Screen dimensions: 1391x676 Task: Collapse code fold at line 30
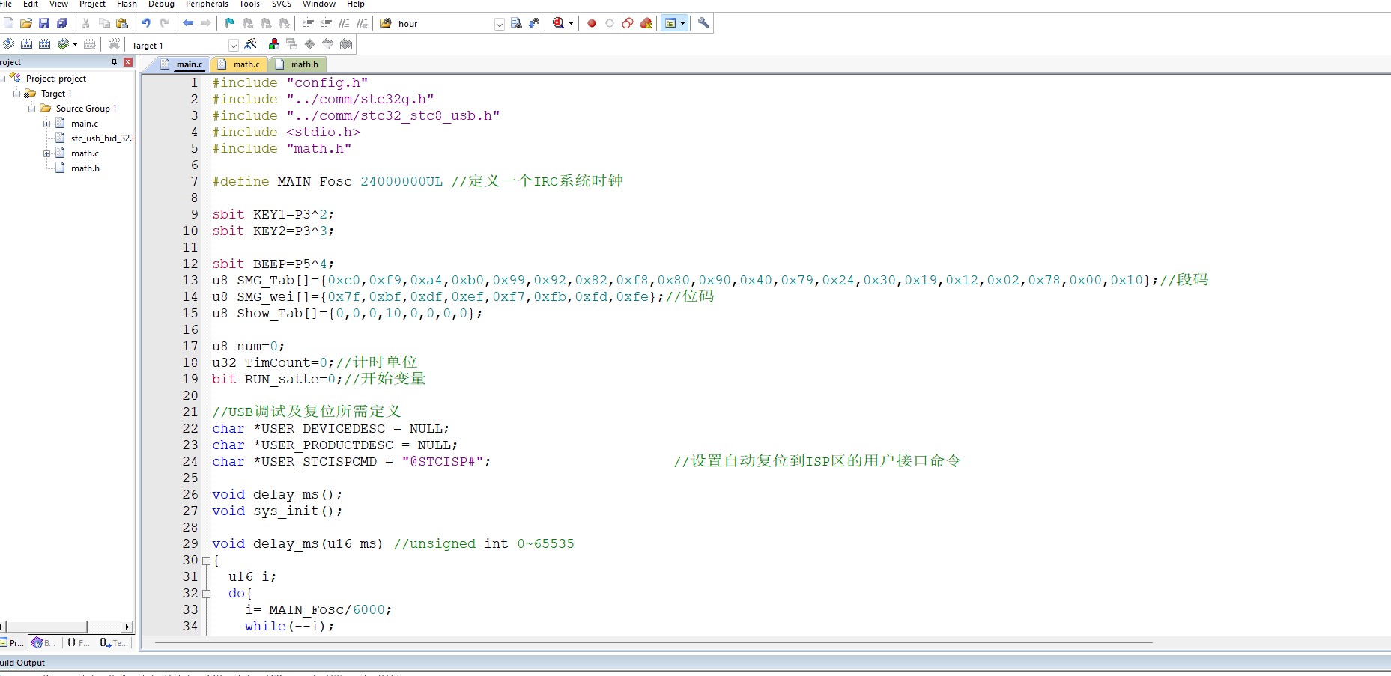click(x=206, y=561)
